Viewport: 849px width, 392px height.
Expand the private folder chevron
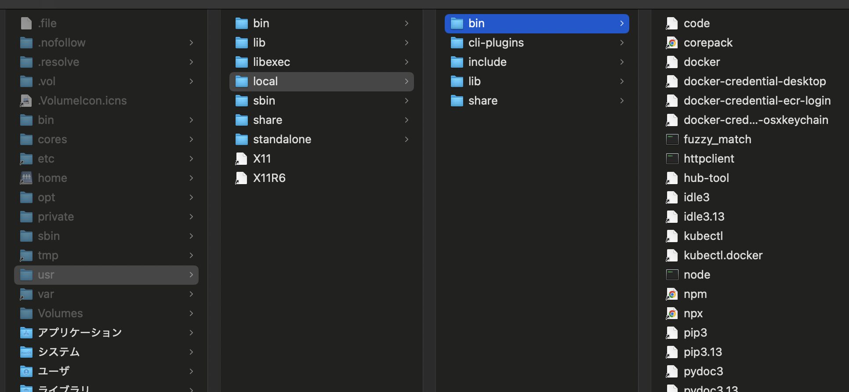click(191, 217)
